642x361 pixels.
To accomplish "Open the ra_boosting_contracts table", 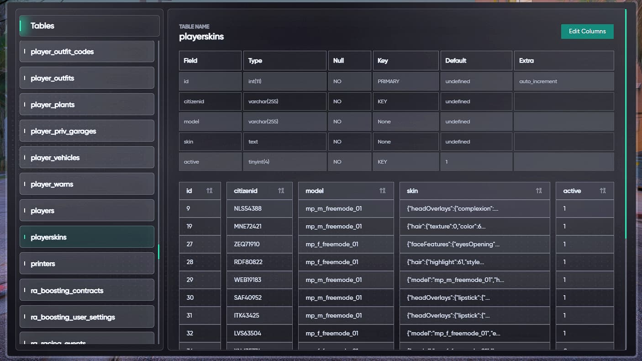I will pos(87,290).
